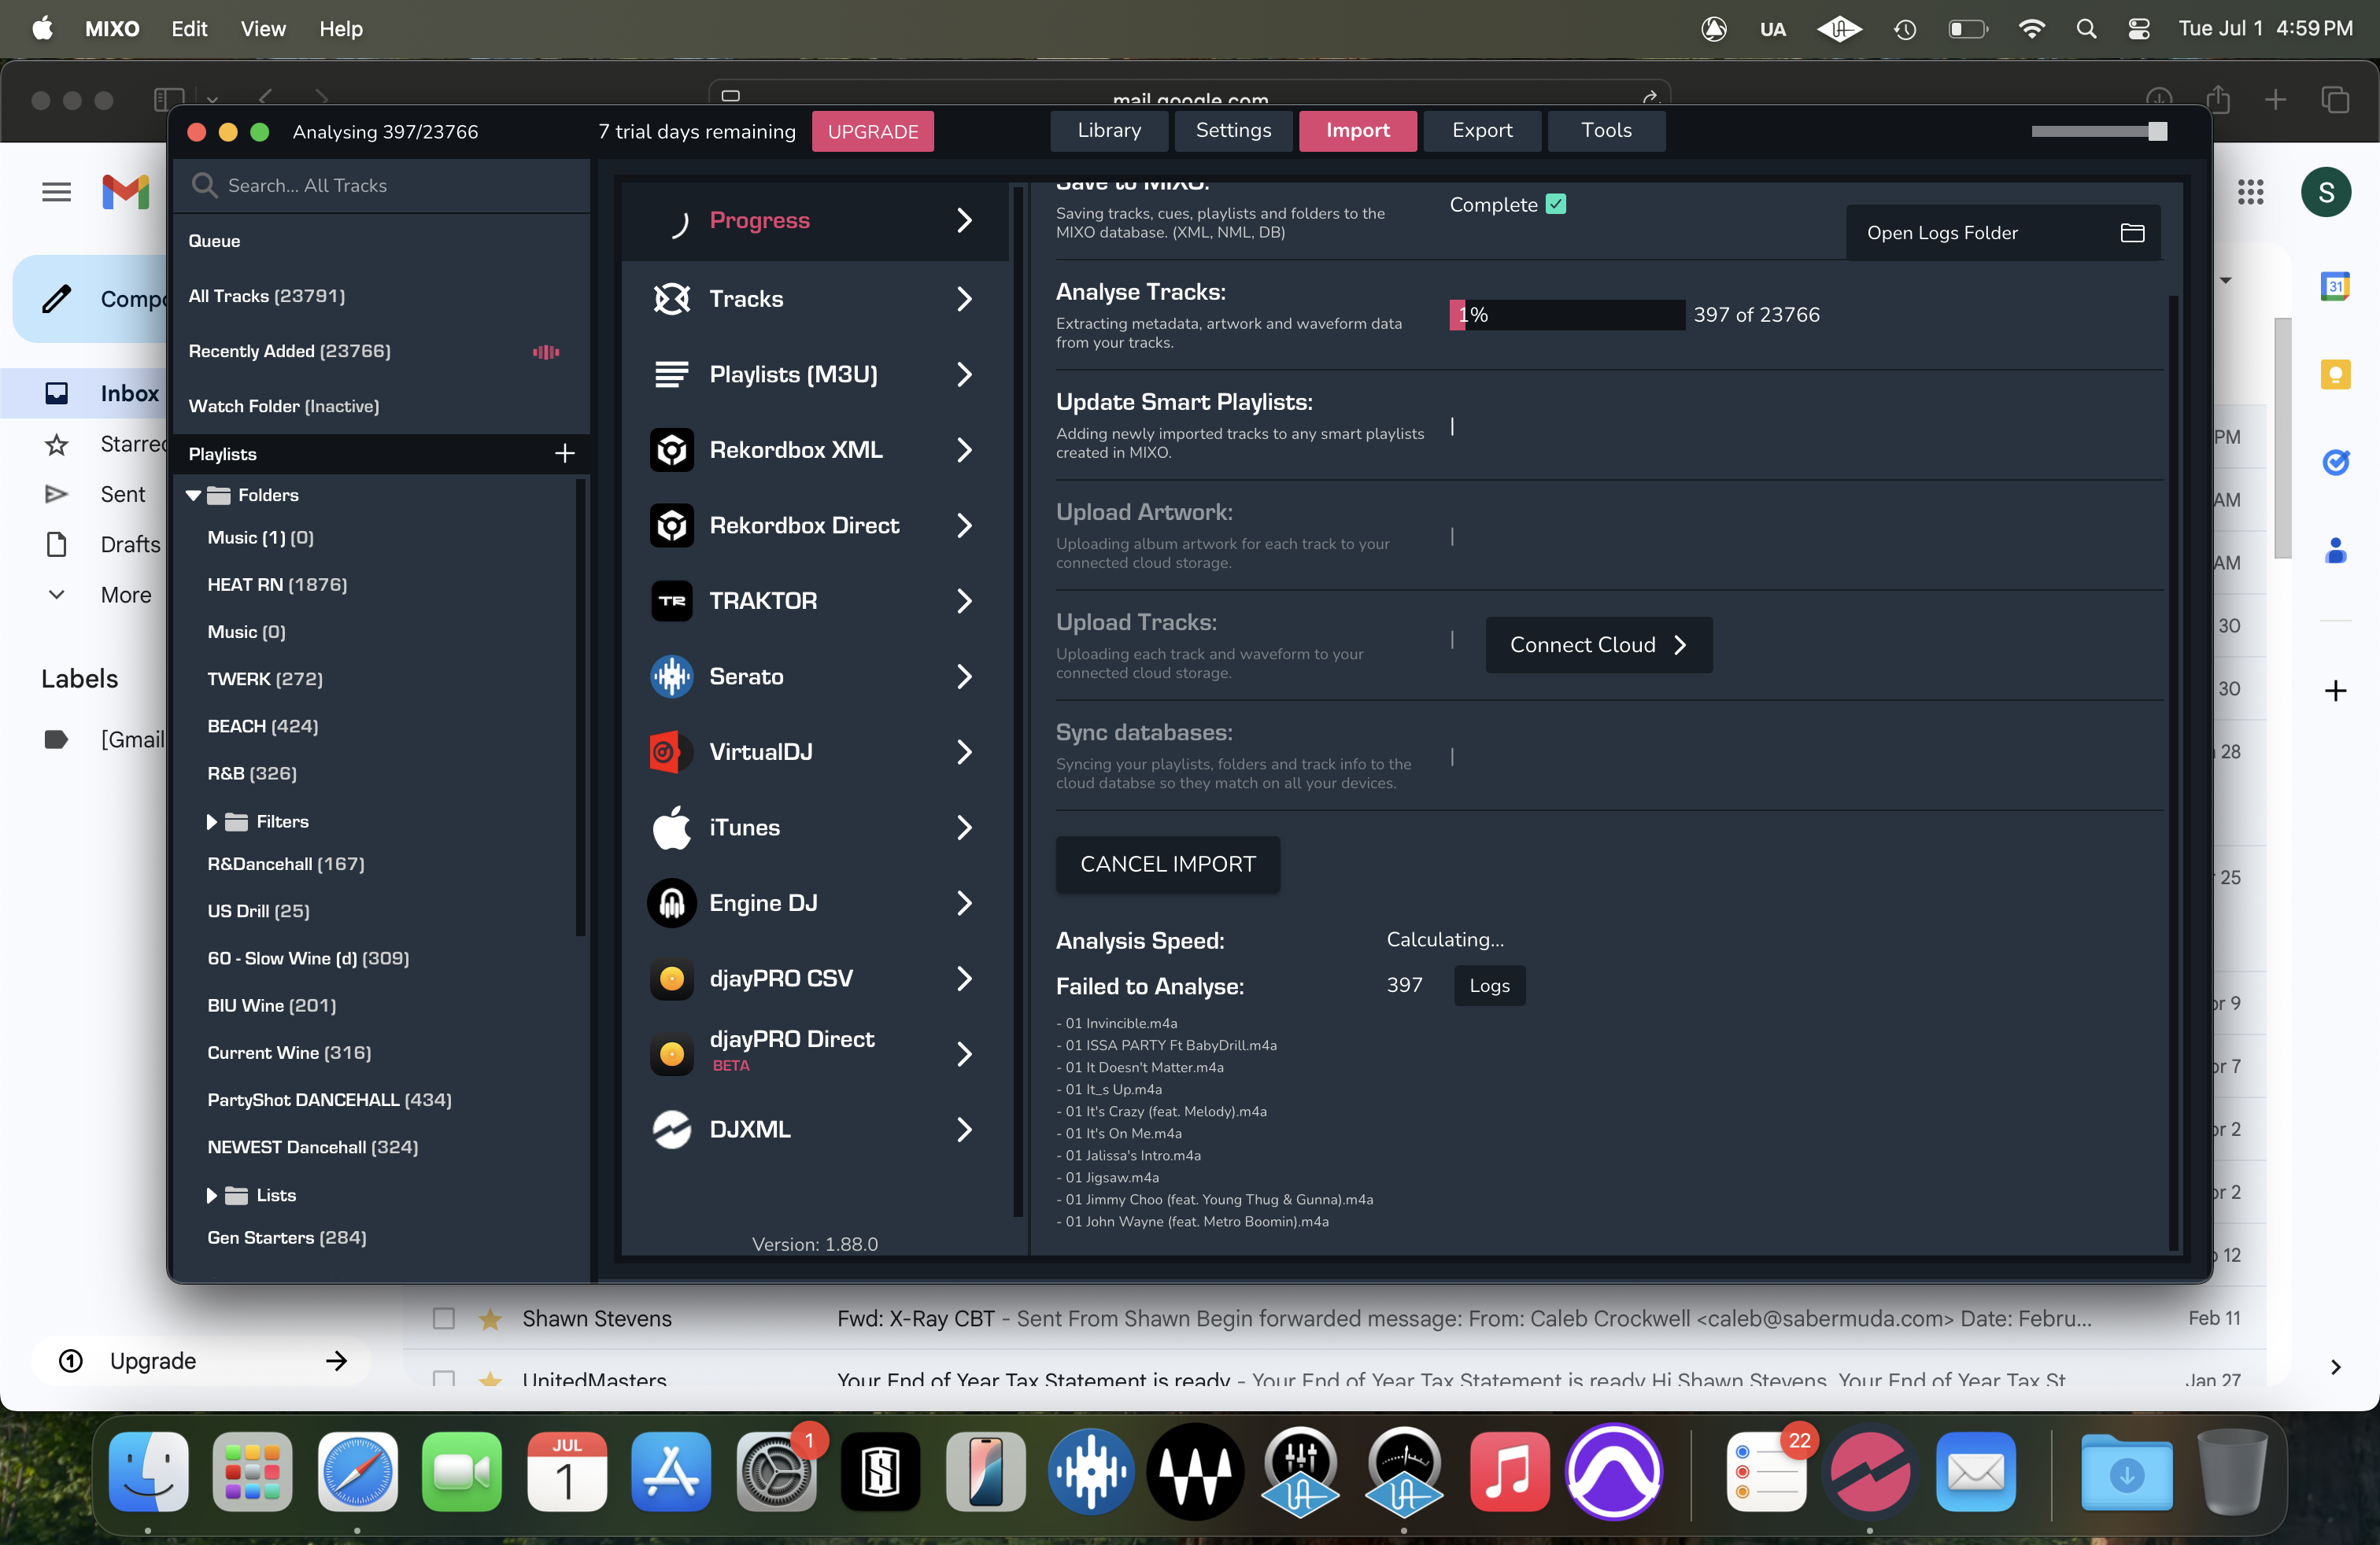Click the DJXML icon
This screenshot has height=1545, width=2380.
point(671,1130)
